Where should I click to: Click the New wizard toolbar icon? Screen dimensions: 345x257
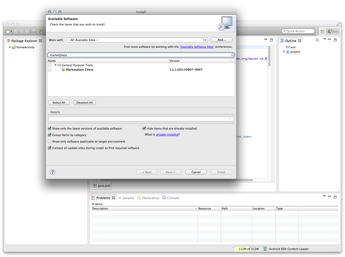point(8,31)
